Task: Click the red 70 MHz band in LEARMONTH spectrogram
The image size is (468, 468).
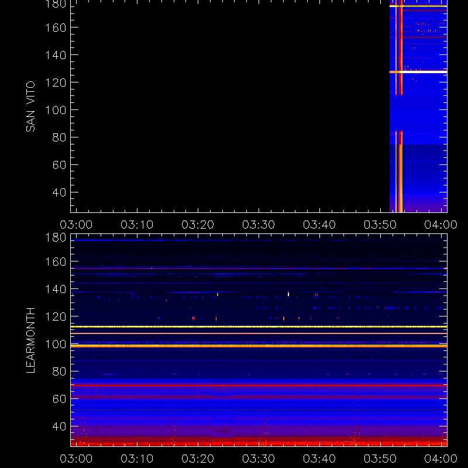Action: tap(259, 386)
